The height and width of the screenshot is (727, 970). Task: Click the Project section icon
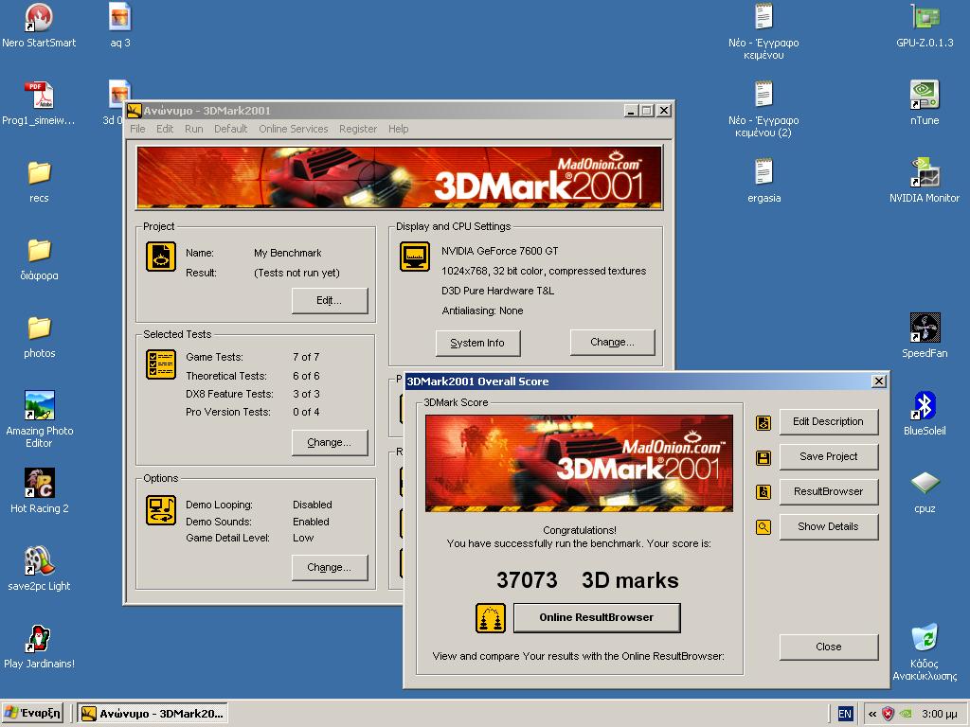(x=161, y=257)
